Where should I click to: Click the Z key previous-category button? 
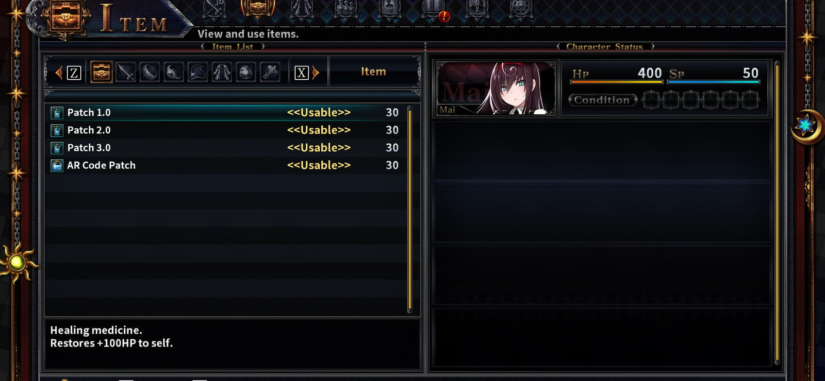[74, 73]
